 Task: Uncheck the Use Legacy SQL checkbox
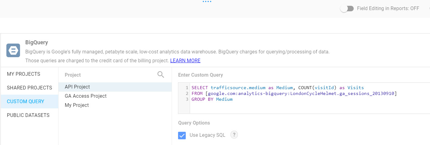[182, 135]
